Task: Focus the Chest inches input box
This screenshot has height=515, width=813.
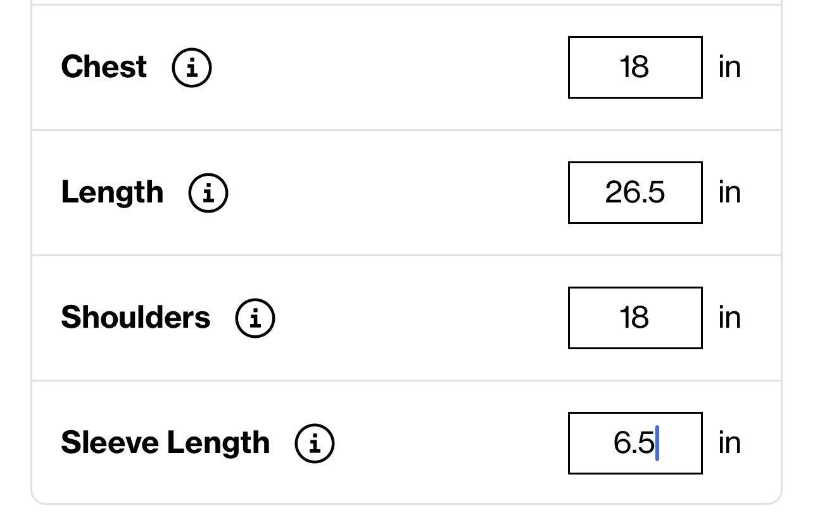Action: tap(635, 67)
